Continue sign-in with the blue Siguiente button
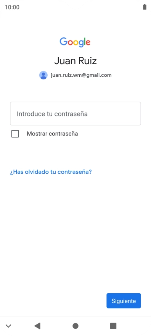This screenshot has height=336, width=151. point(124,300)
